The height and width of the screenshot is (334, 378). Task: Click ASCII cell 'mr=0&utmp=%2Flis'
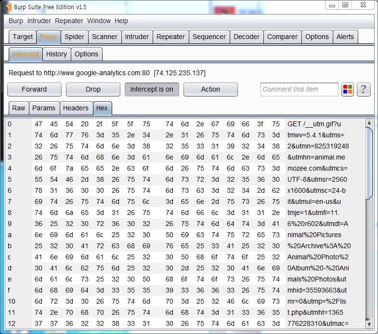[x=316, y=301]
